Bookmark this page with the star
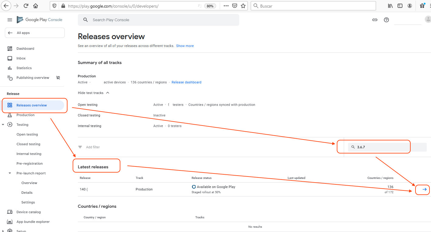Viewport: 431px width, 232px height. (243, 6)
